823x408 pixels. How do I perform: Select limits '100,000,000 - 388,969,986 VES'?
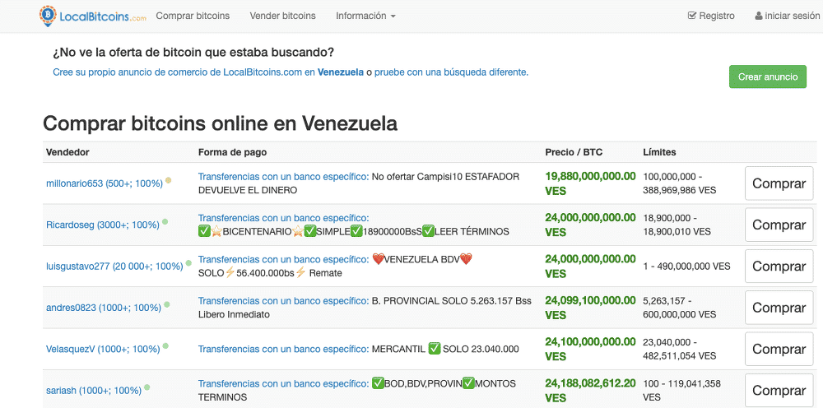tap(680, 183)
